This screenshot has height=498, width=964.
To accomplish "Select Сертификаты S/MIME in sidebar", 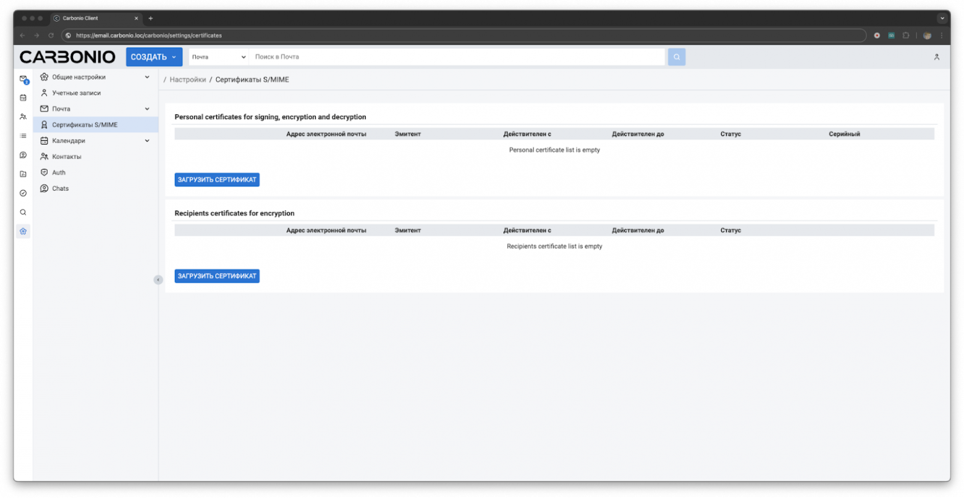I will [x=96, y=125].
